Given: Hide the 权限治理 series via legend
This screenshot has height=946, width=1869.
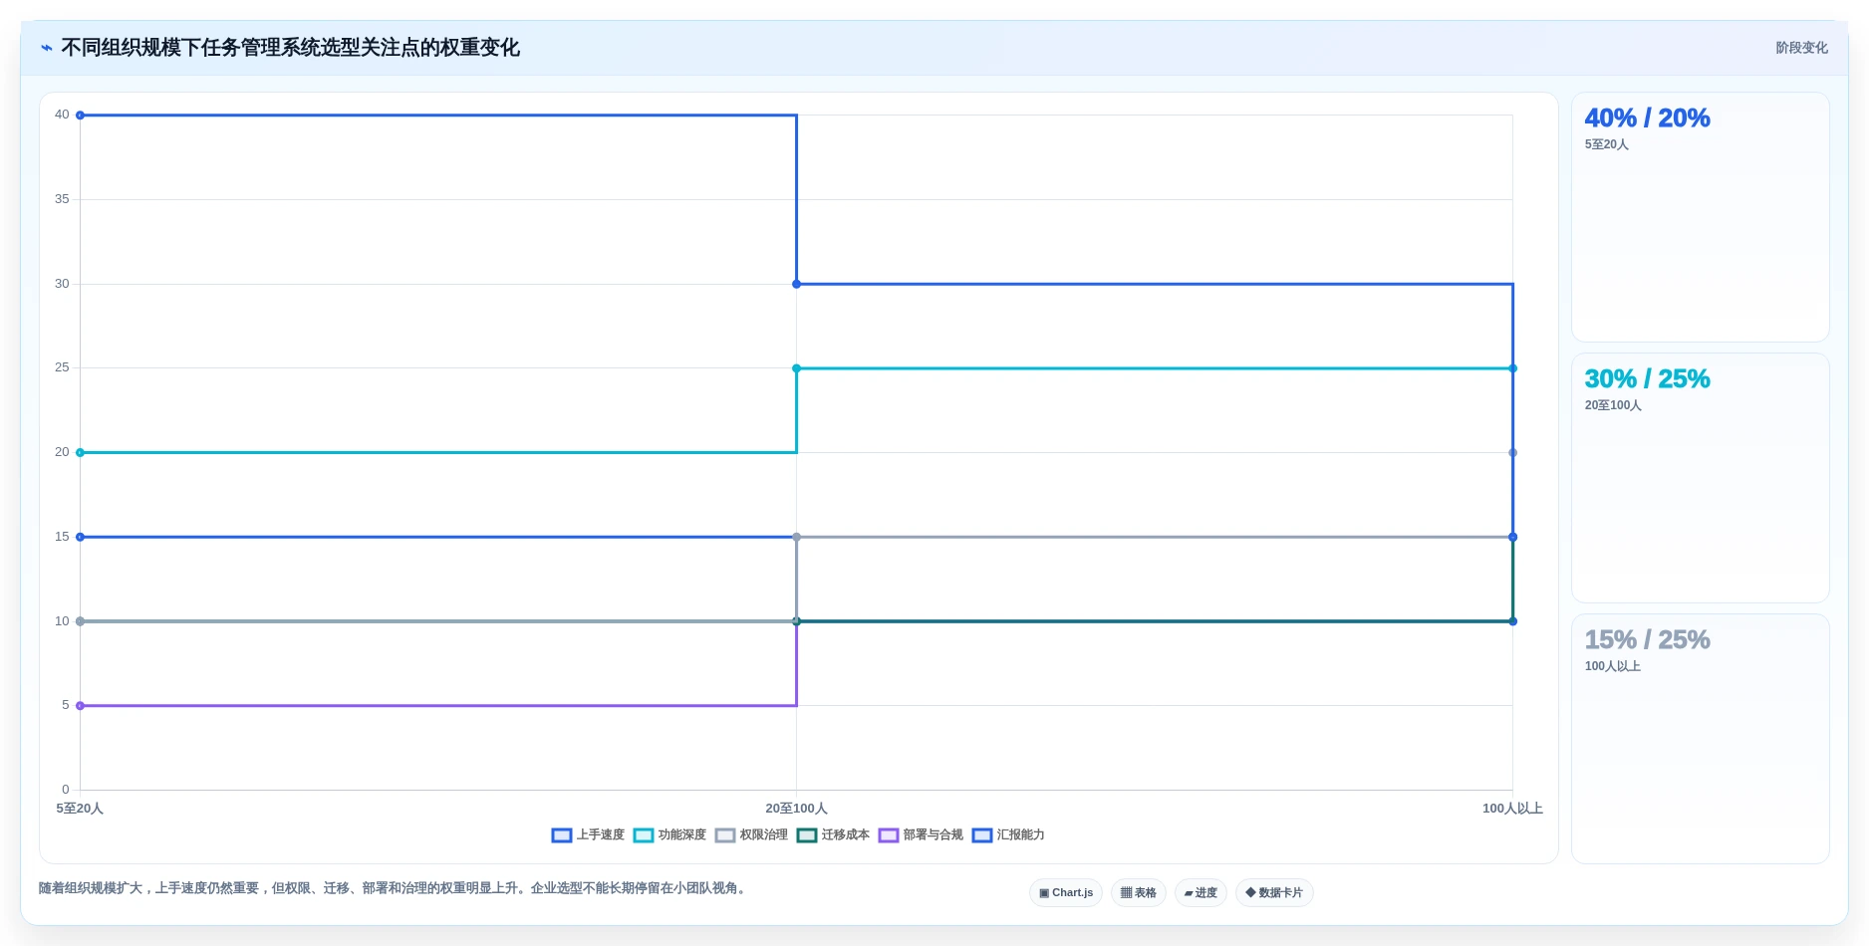Looking at the screenshot, I should tap(751, 835).
